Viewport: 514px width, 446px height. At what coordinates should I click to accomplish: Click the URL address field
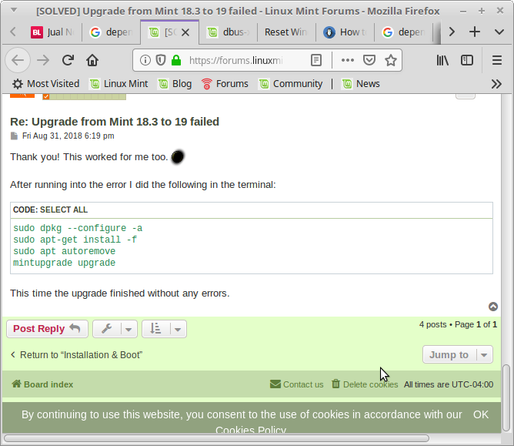(236, 60)
